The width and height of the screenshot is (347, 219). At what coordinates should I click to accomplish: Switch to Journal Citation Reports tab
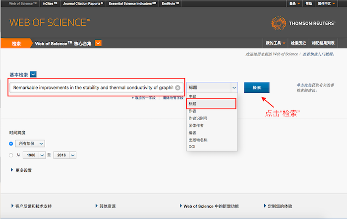pyautogui.click(x=83, y=3)
